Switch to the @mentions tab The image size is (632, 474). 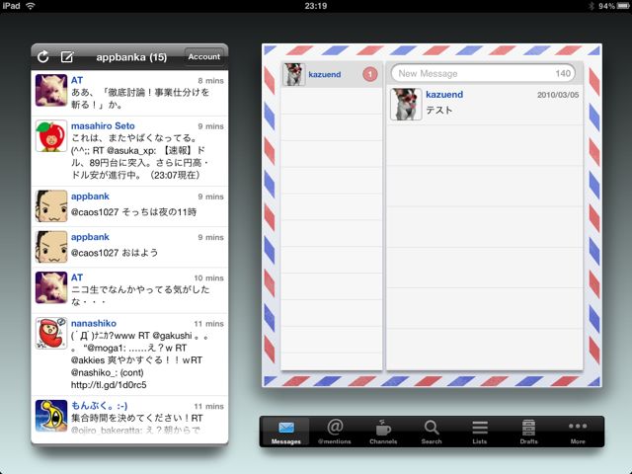(x=335, y=433)
